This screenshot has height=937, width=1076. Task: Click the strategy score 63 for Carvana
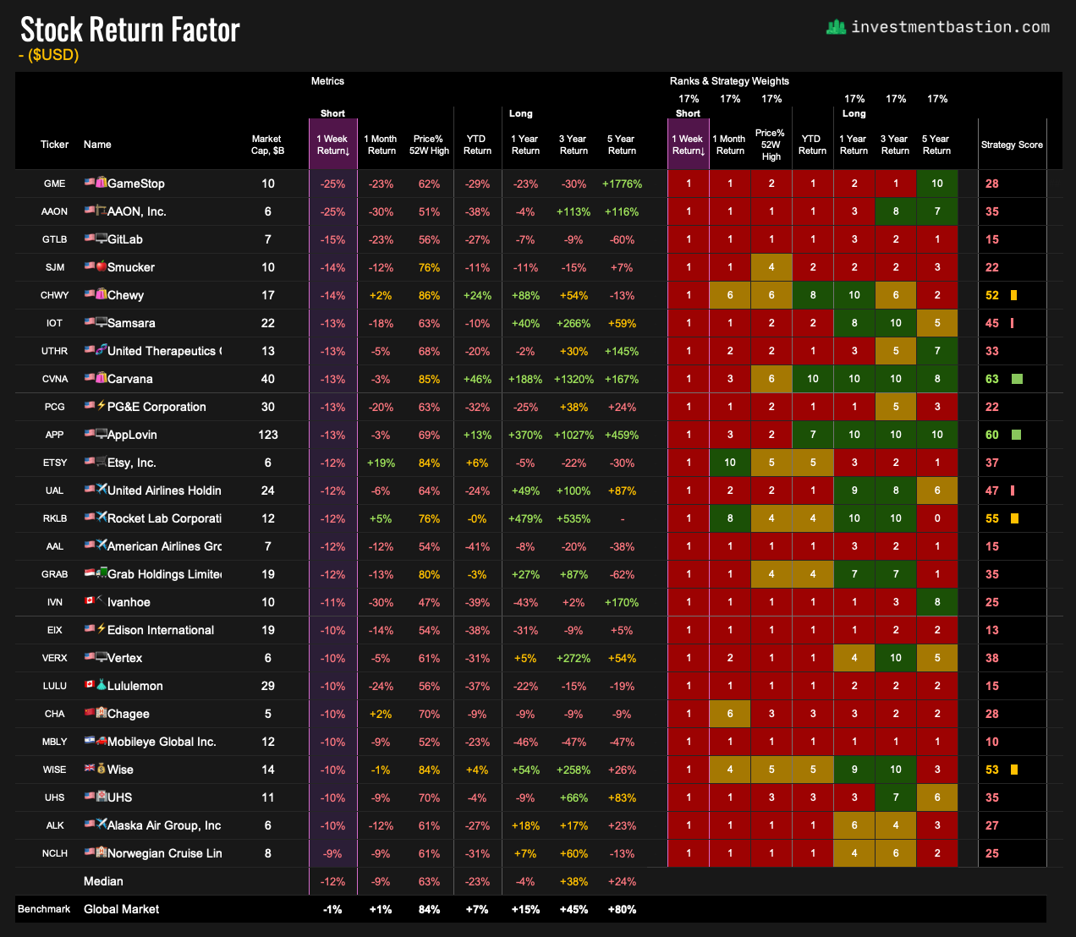coord(992,379)
